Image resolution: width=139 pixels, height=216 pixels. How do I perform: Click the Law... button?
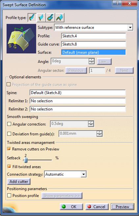tap(104, 62)
